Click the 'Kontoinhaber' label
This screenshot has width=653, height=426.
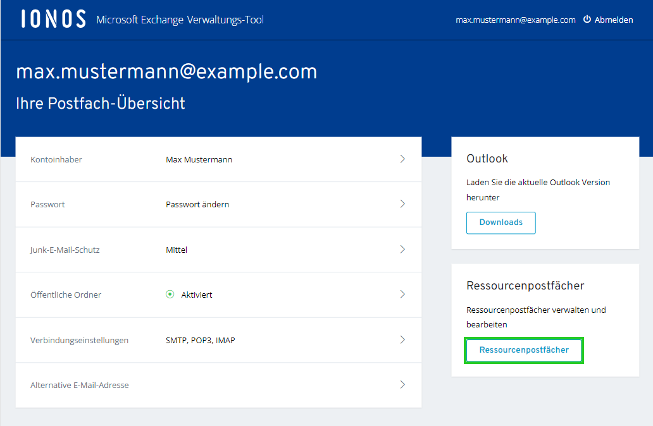pos(56,159)
